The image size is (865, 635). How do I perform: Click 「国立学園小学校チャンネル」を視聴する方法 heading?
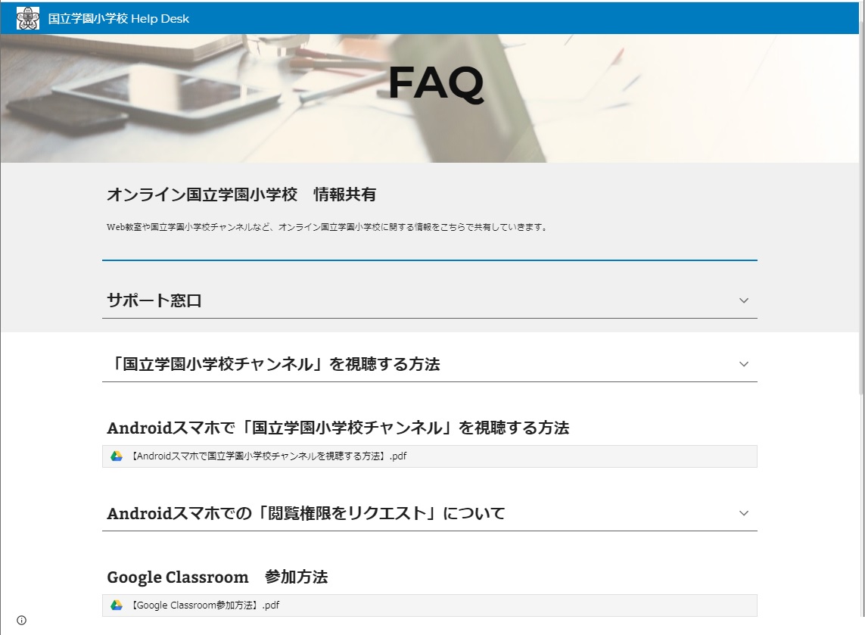tap(274, 364)
